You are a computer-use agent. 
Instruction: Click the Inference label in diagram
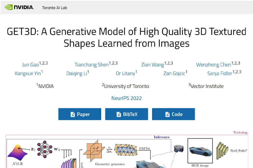pos(162,137)
